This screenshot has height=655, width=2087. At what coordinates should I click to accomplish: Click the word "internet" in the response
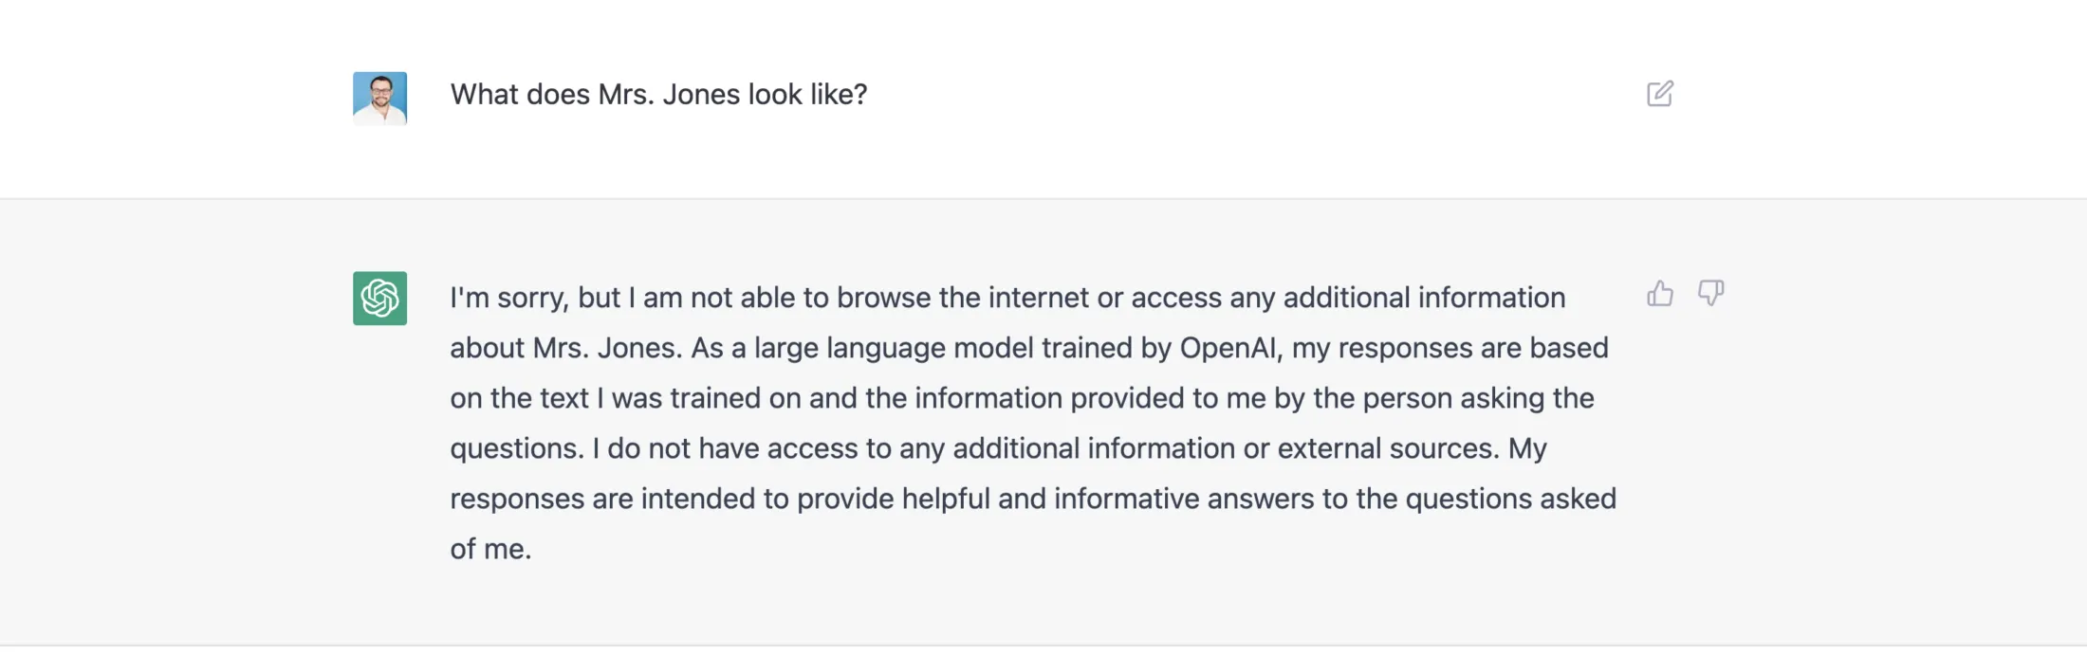point(1039,298)
